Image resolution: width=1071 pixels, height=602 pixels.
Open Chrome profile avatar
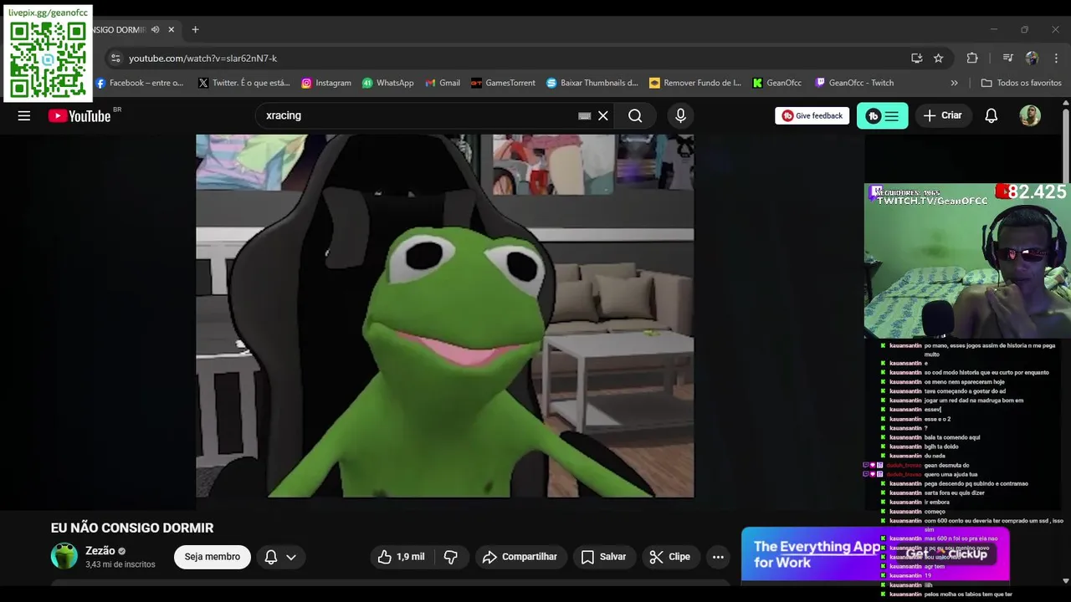[x=1032, y=59]
